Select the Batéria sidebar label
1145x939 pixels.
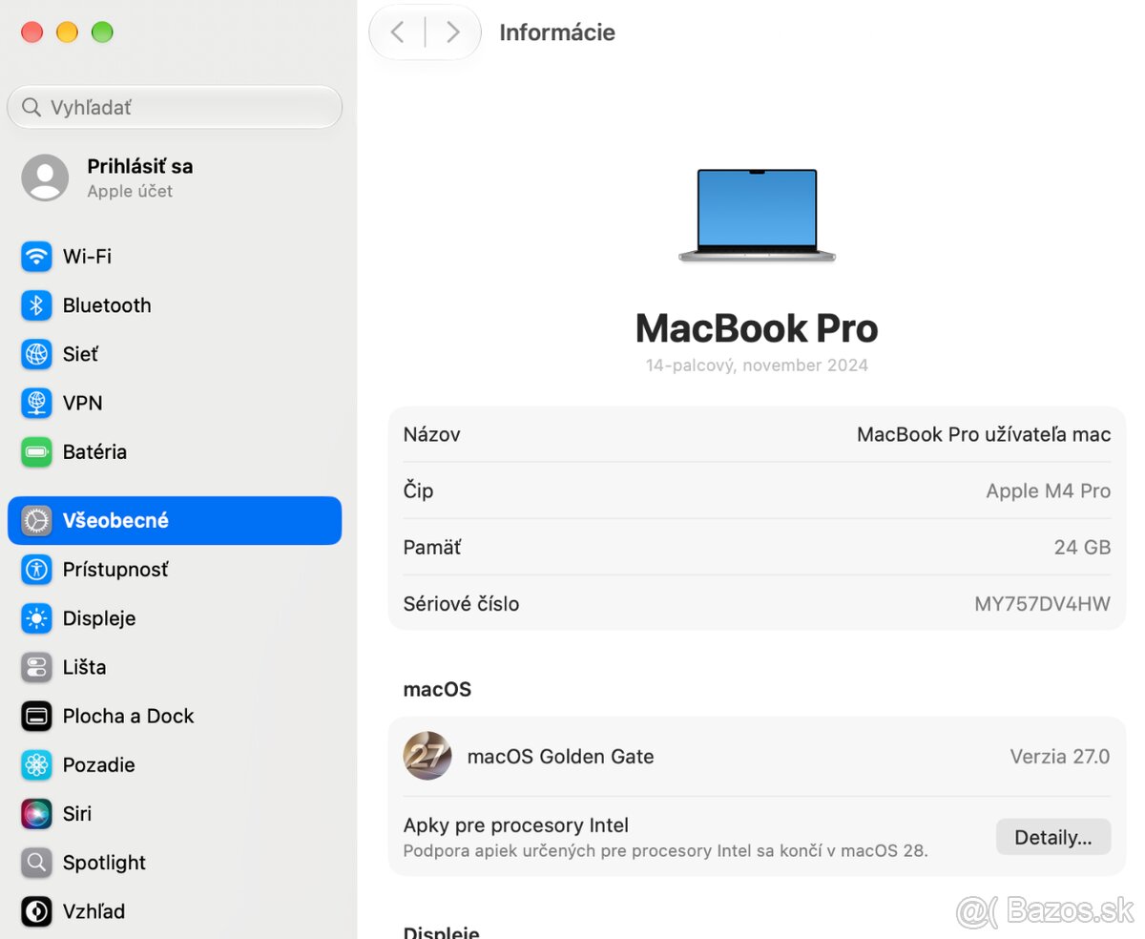(94, 451)
